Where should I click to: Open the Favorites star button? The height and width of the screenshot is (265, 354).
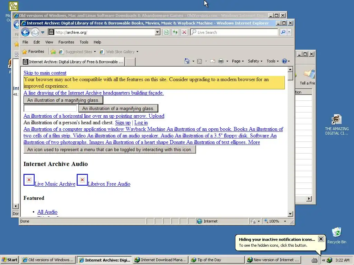(x=33, y=52)
